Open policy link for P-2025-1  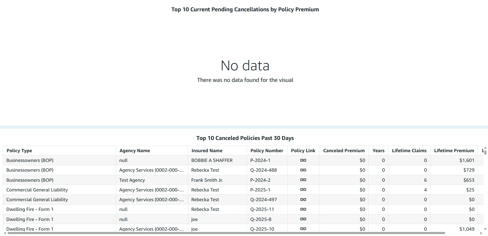point(303,190)
